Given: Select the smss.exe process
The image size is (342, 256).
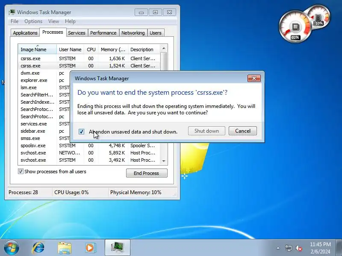Looking at the screenshot, I should 44,138.
